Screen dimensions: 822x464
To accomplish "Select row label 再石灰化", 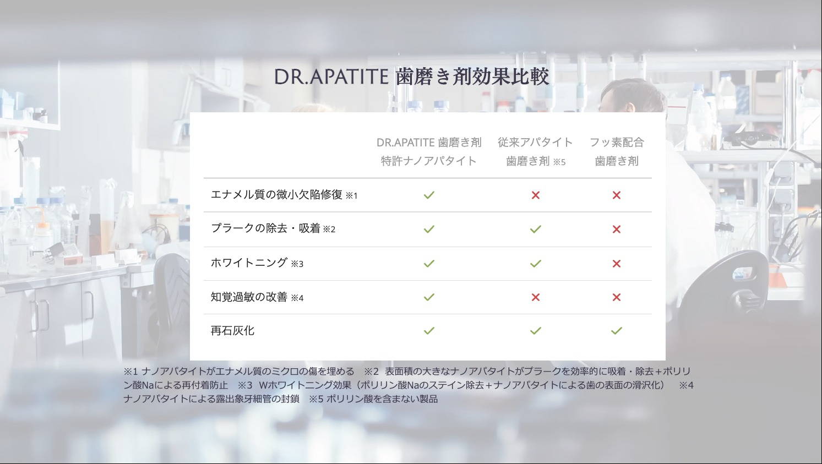I will (x=232, y=331).
